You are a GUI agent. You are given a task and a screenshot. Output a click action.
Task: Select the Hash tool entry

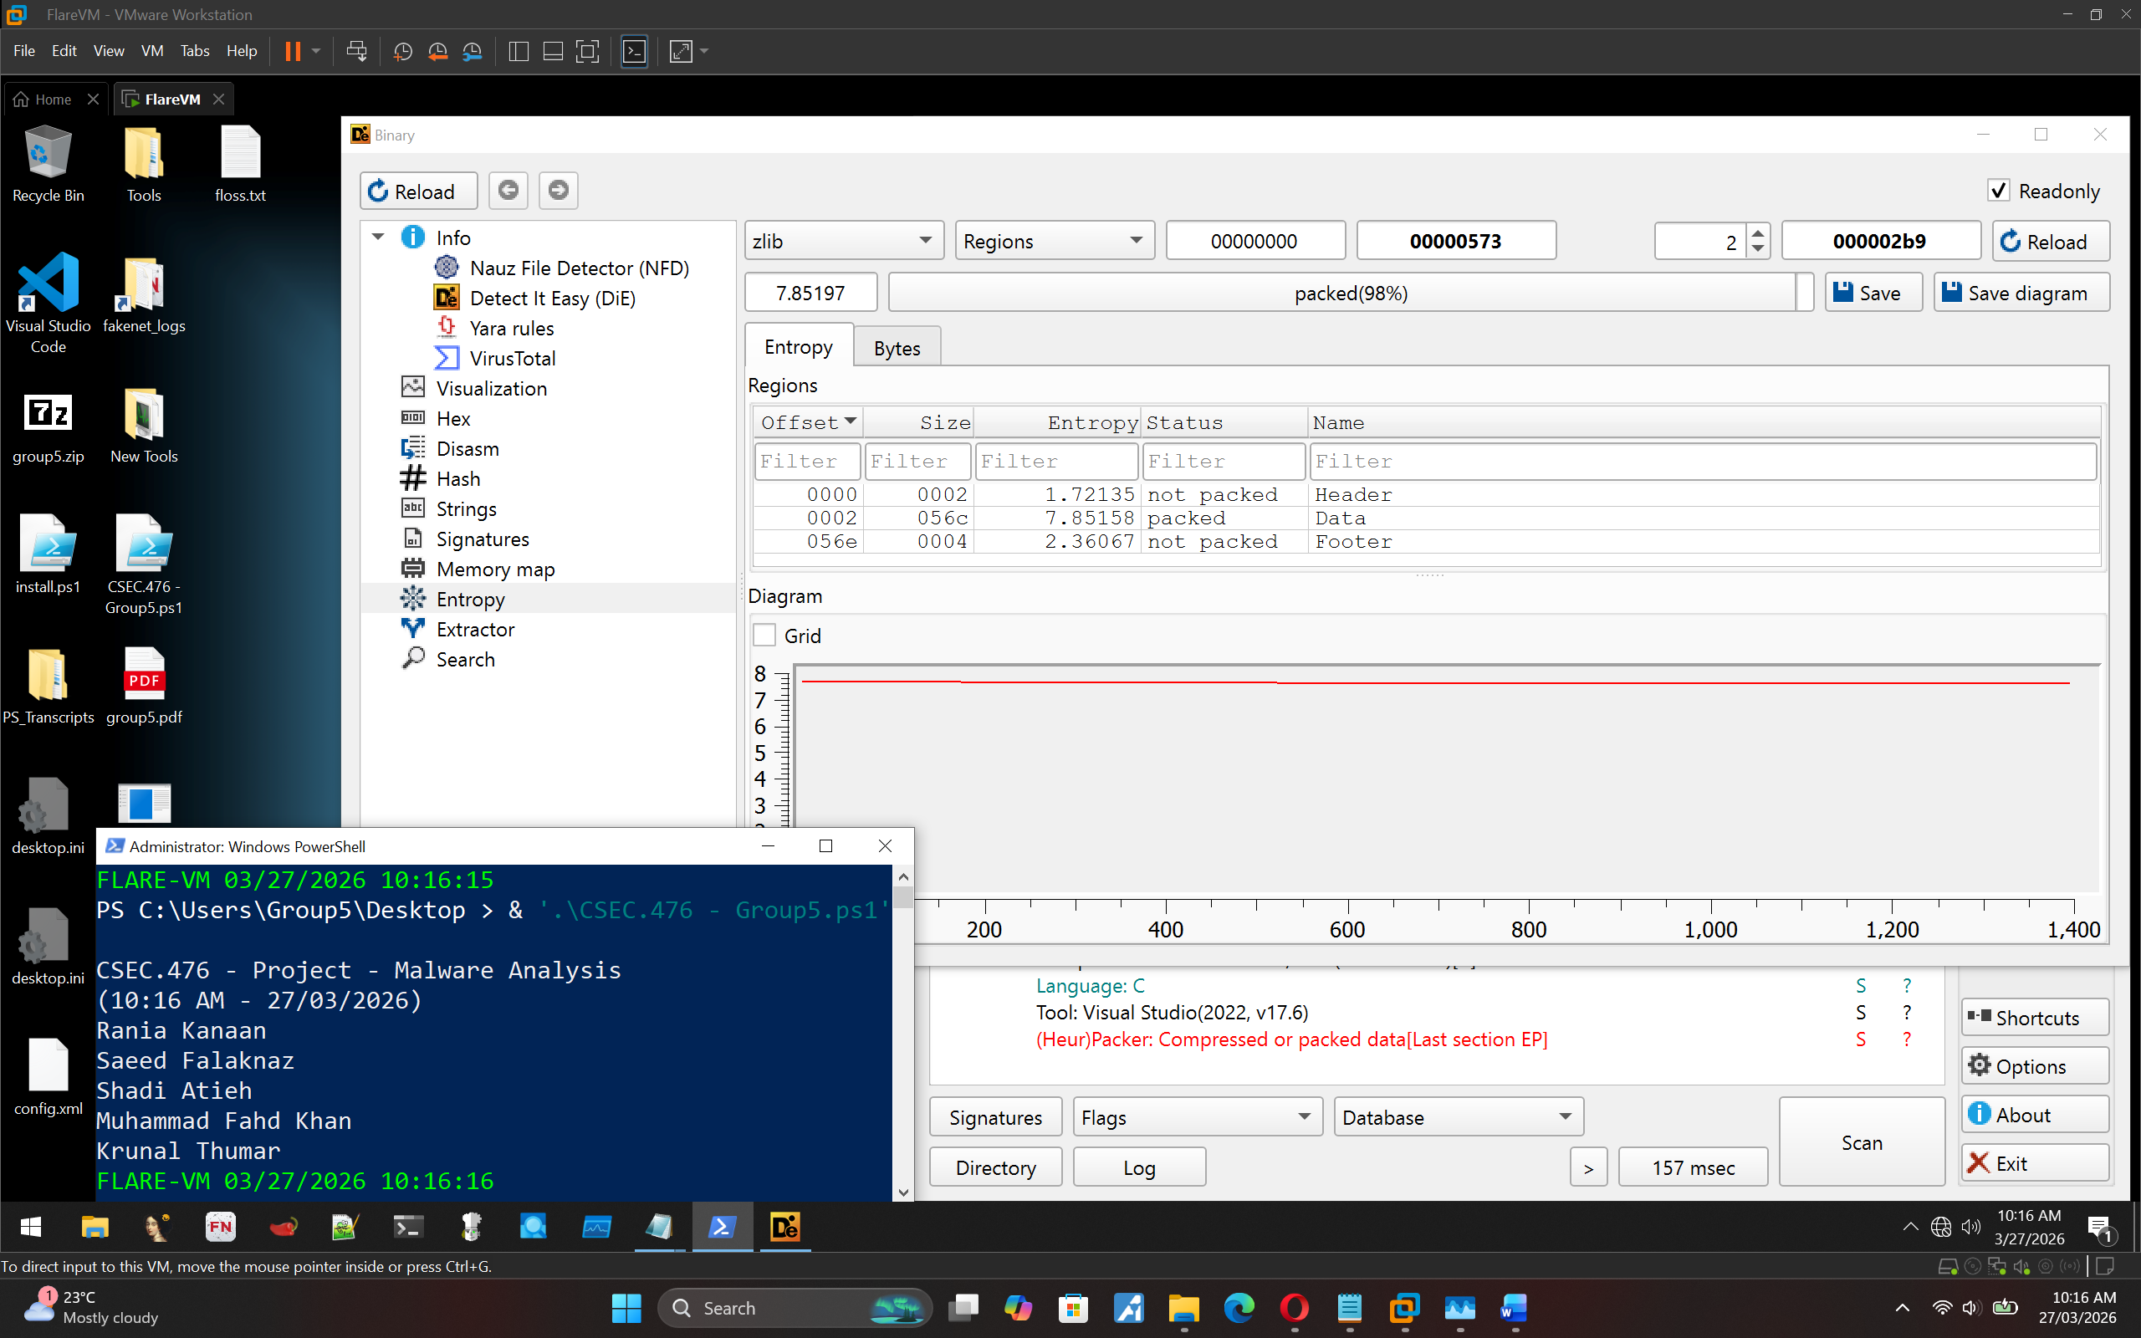[457, 478]
